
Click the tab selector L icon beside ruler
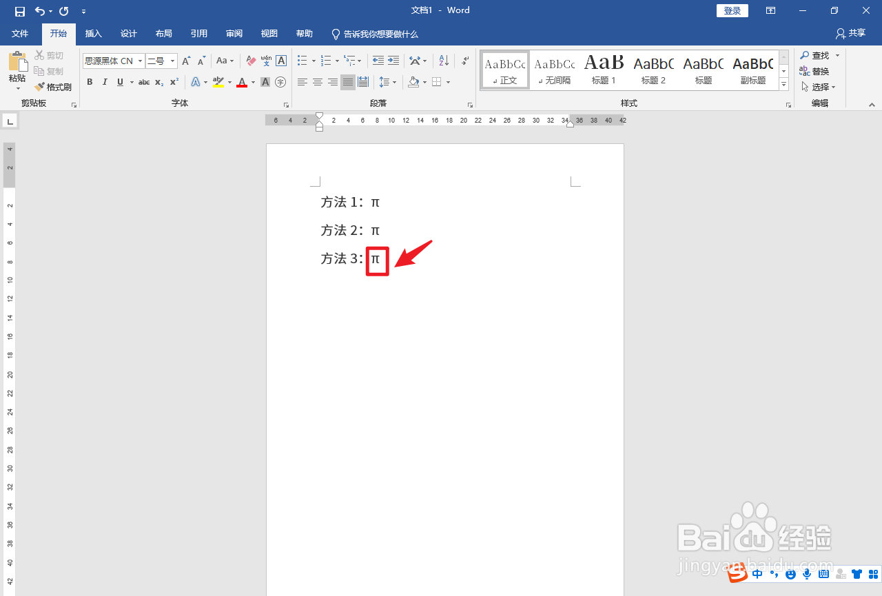pyautogui.click(x=10, y=122)
